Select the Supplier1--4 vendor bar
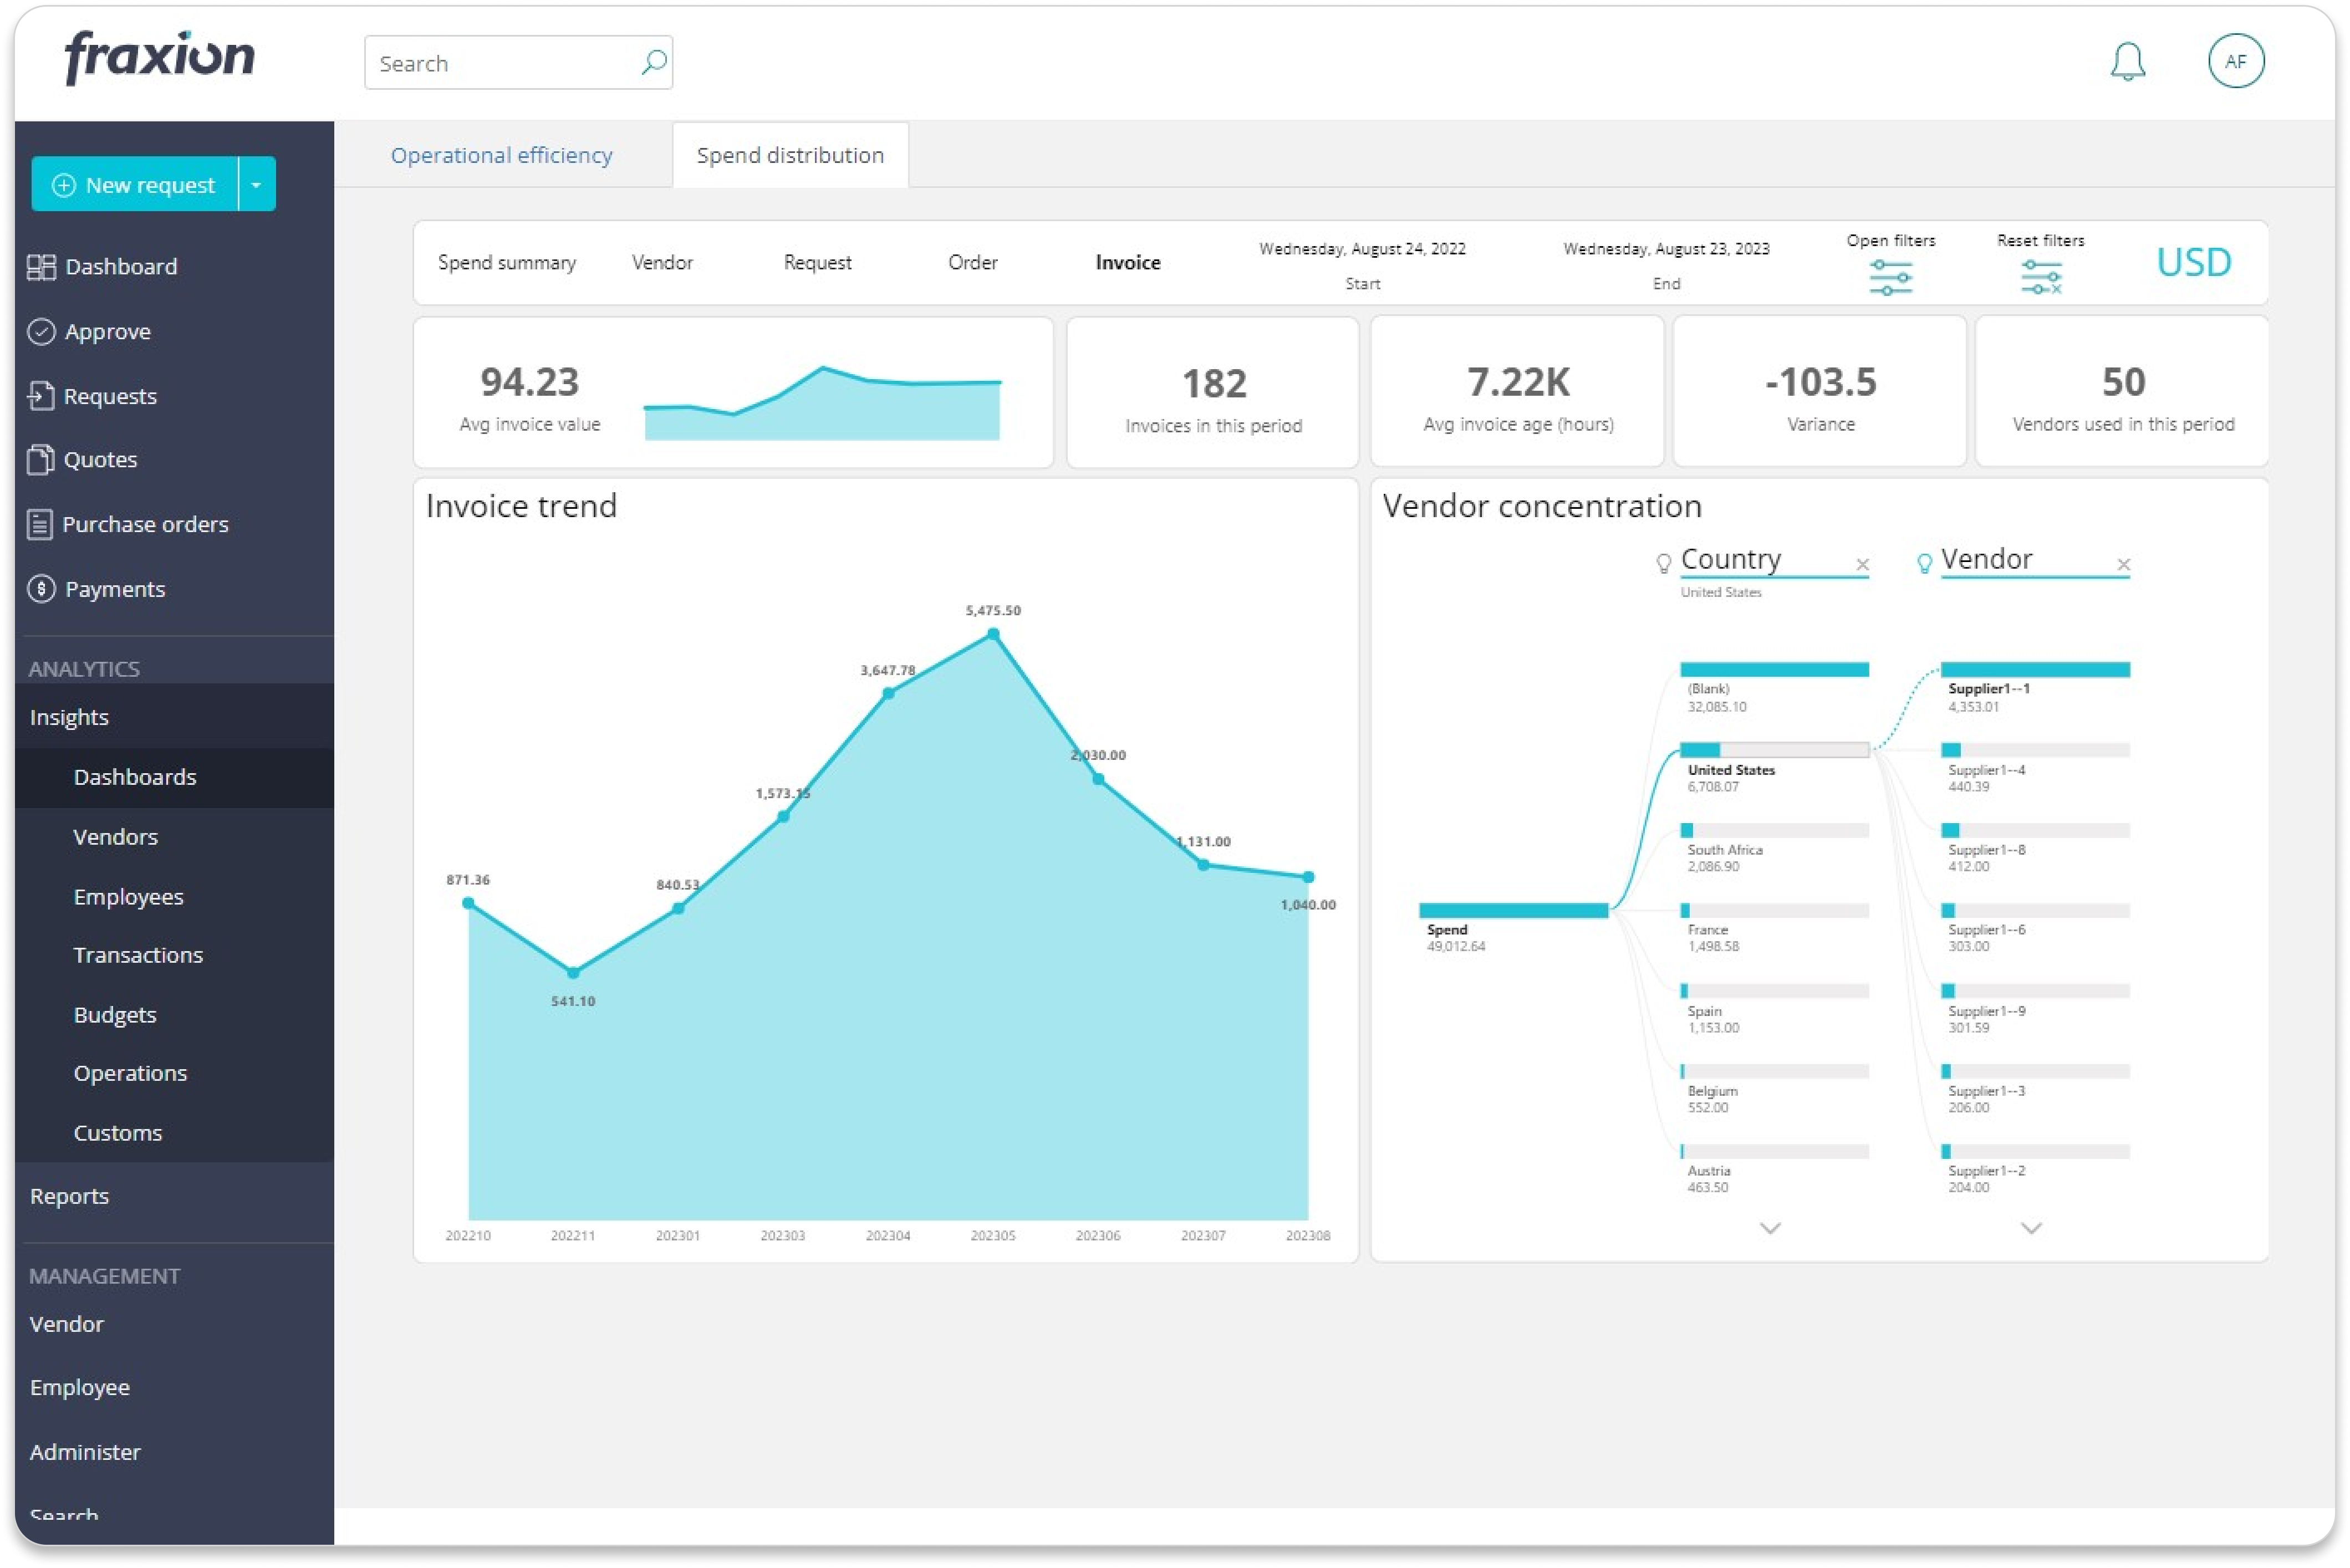Screen dimensions: 2350x1568 tap(2035, 750)
